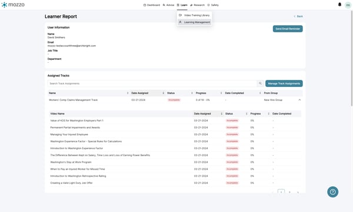Click the mozzo logo
The width and height of the screenshot is (353, 212).
pyautogui.click(x=13, y=5)
